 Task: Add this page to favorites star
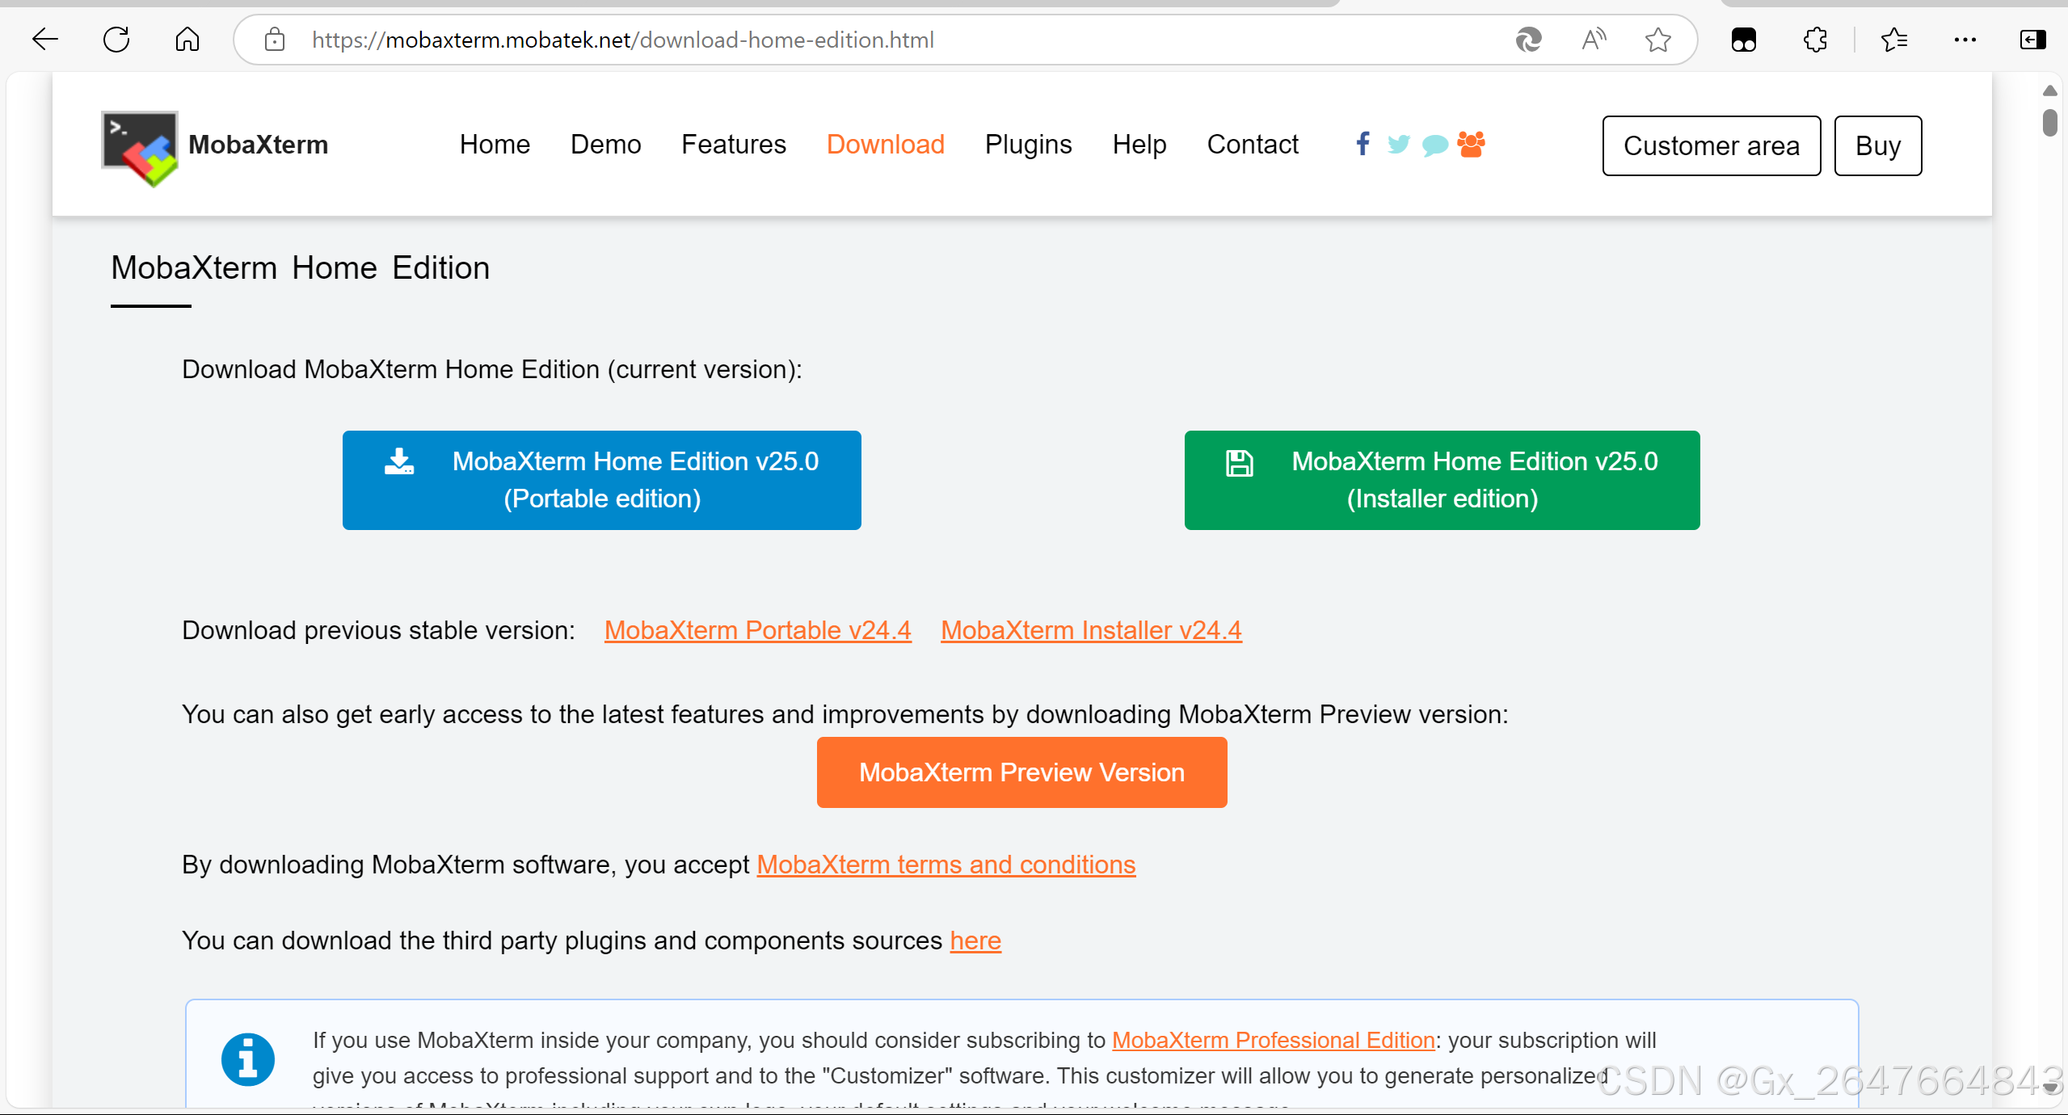(1658, 40)
